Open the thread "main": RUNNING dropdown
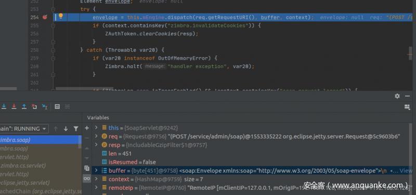Image resolution: width=416 pixels, height=195 pixels. point(23,129)
